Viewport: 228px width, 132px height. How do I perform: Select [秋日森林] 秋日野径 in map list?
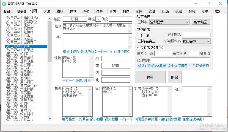point(26,21)
